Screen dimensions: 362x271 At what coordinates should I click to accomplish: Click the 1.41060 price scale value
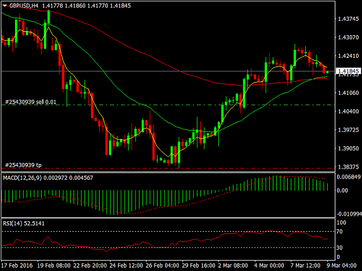click(348, 93)
